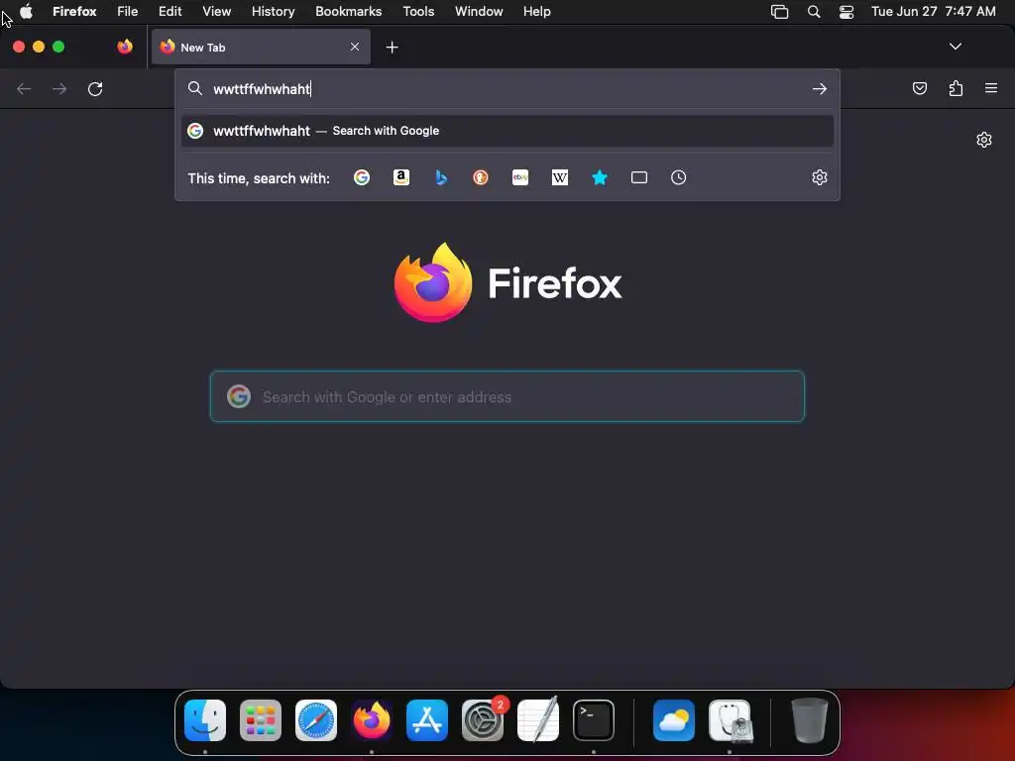The image size is (1015, 761).
Task: Open search settings gear in dropdown
Action: coord(820,177)
